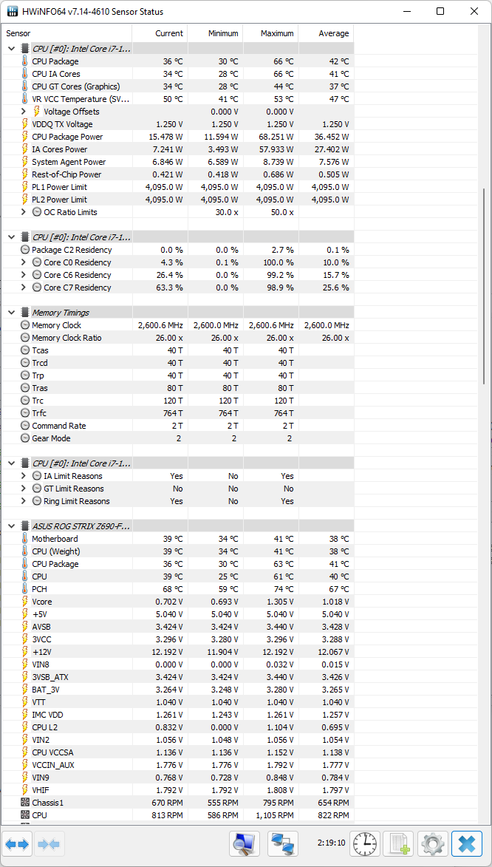Expand GT Limit Reasons
Screen dimensions: 492x867
pos(23,489)
